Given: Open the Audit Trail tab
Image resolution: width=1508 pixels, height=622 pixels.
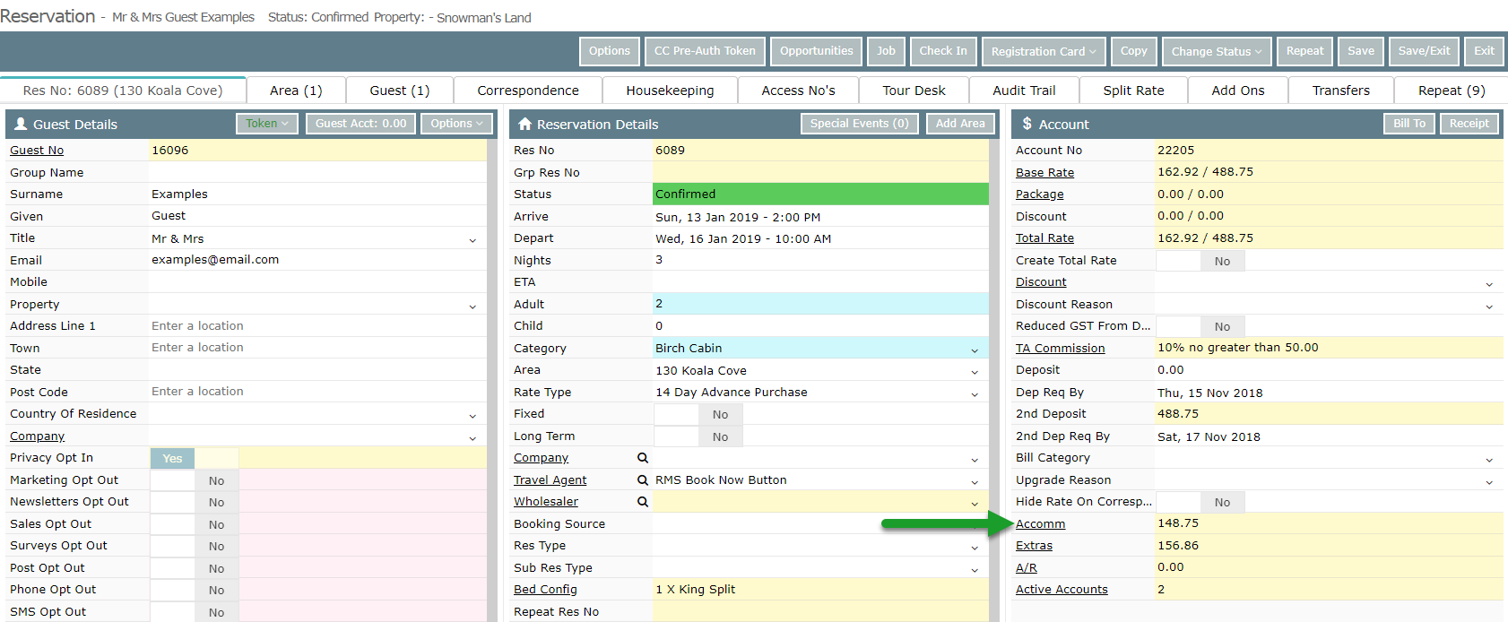Looking at the screenshot, I should [1024, 91].
